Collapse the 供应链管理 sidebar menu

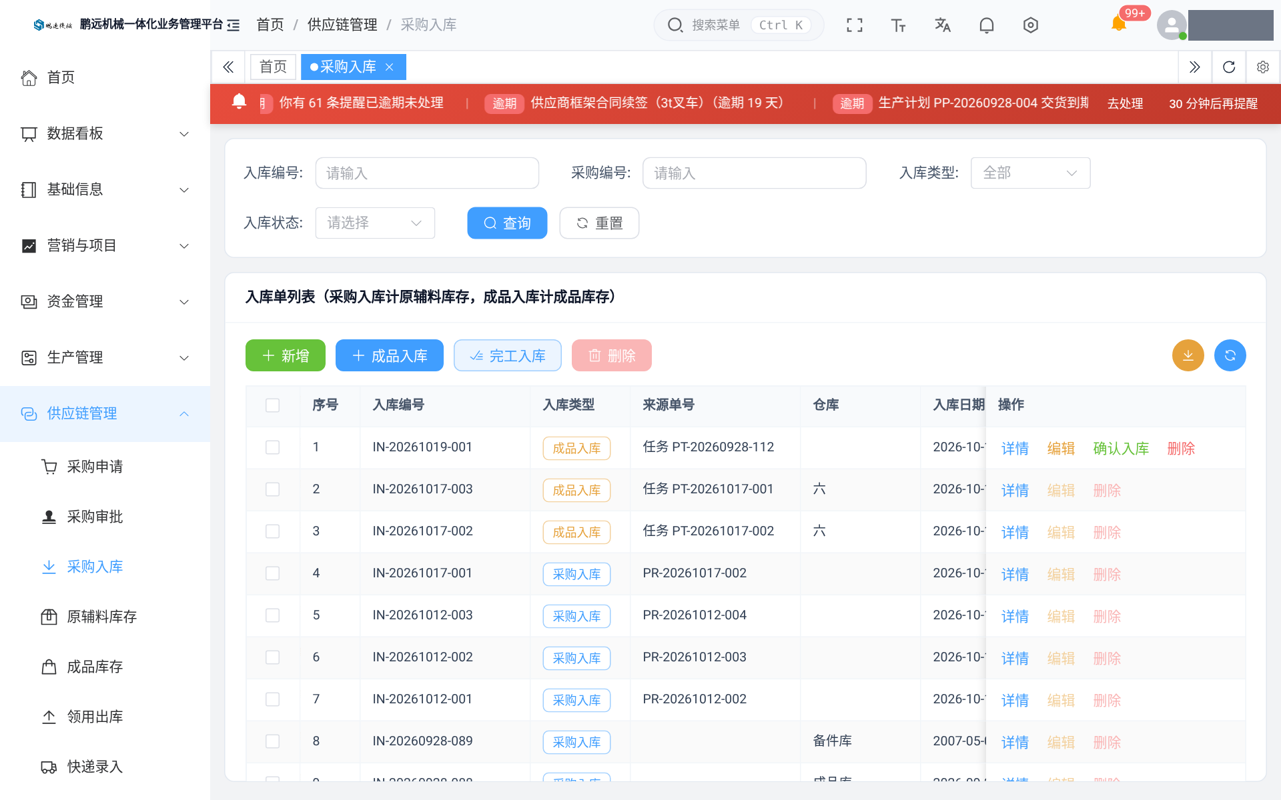tap(105, 413)
